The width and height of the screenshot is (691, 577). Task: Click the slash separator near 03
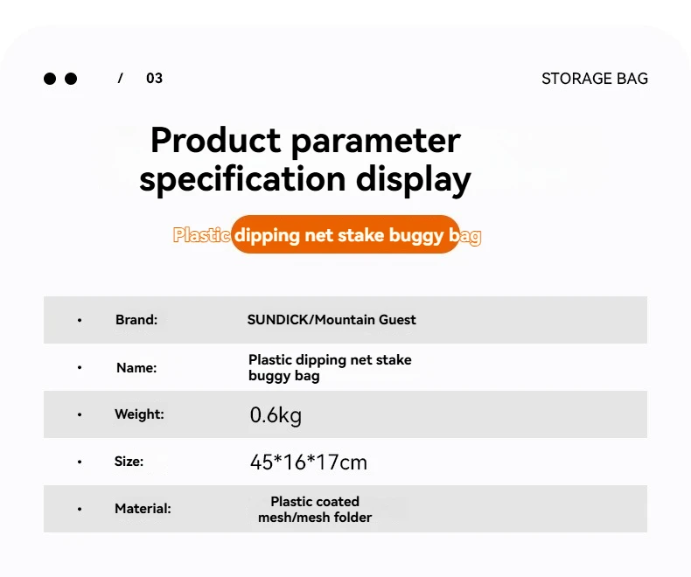(x=121, y=79)
